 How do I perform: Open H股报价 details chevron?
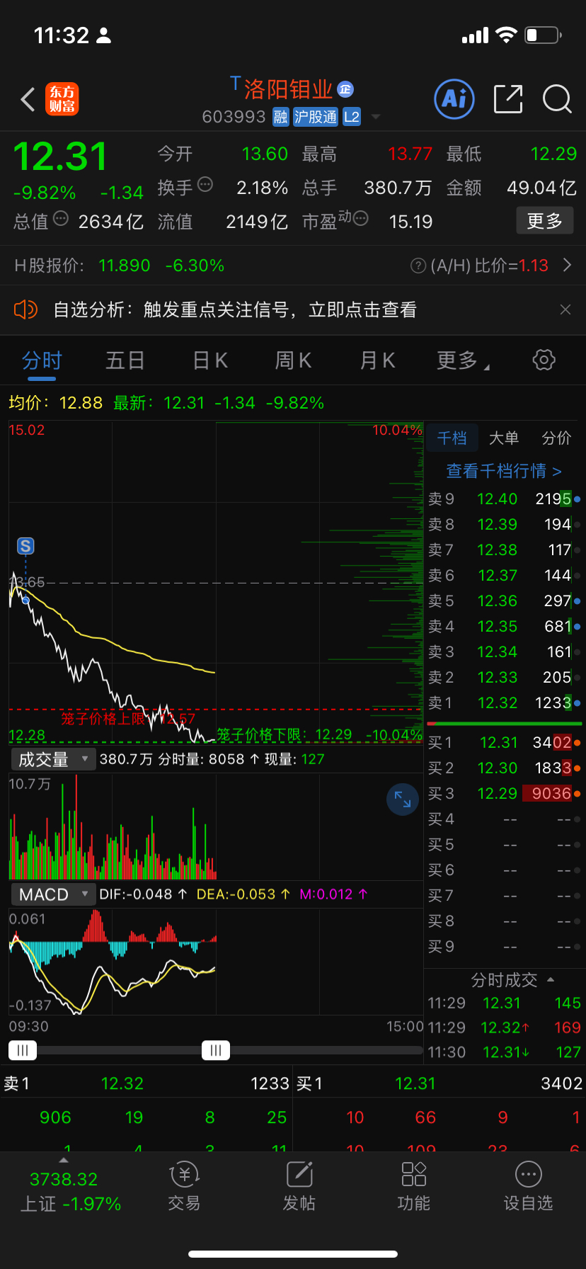pyautogui.click(x=567, y=266)
